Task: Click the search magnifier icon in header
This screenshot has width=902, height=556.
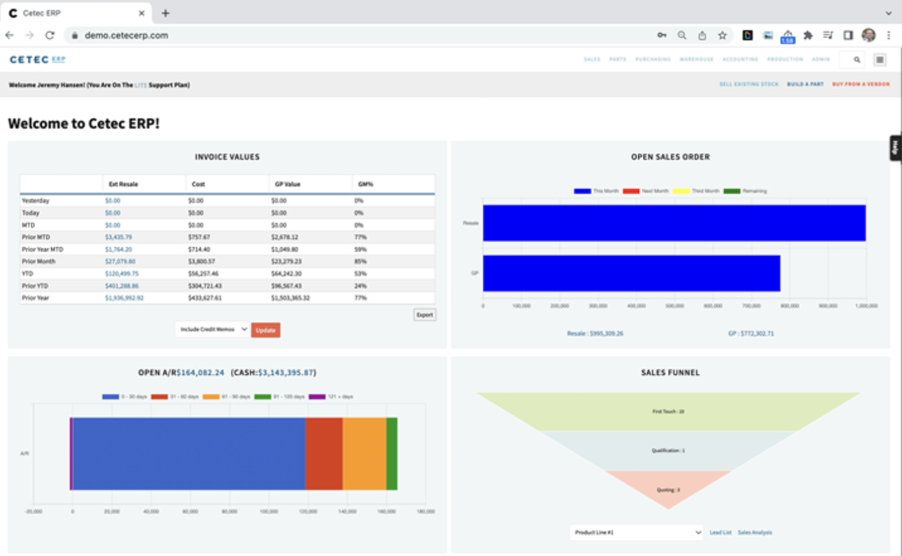Action: pyautogui.click(x=857, y=60)
